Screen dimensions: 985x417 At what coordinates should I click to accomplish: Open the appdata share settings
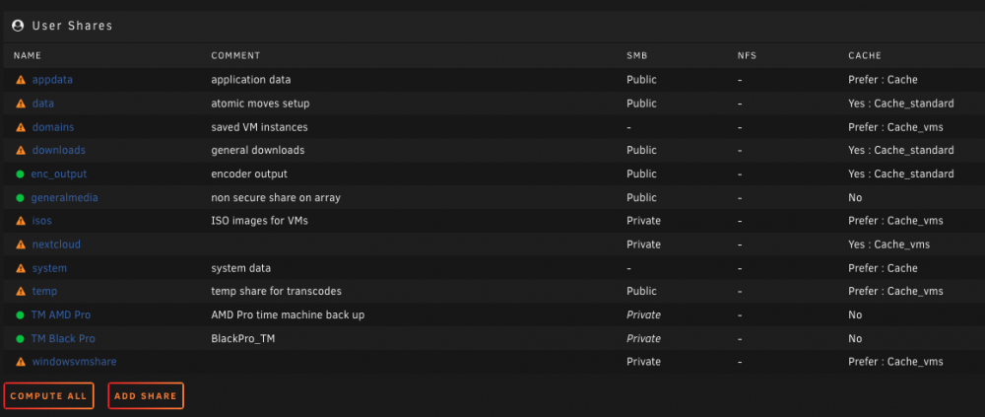click(52, 80)
